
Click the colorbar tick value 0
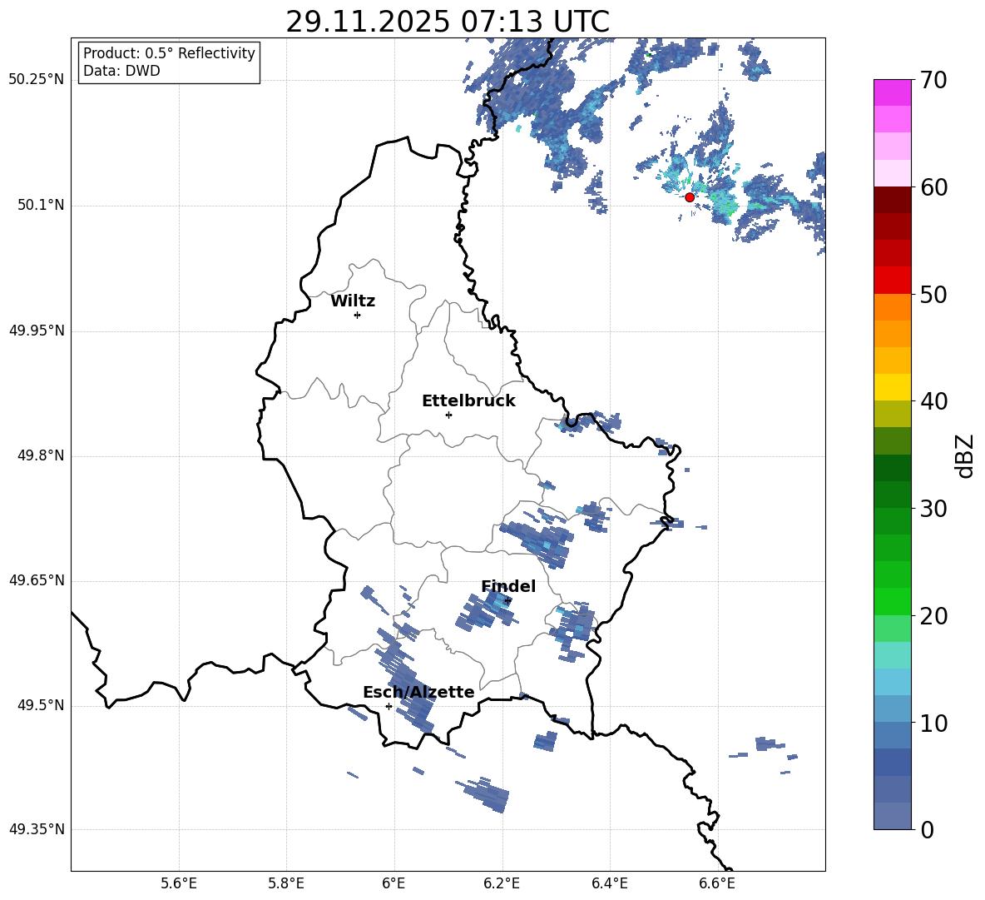pos(928,830)
